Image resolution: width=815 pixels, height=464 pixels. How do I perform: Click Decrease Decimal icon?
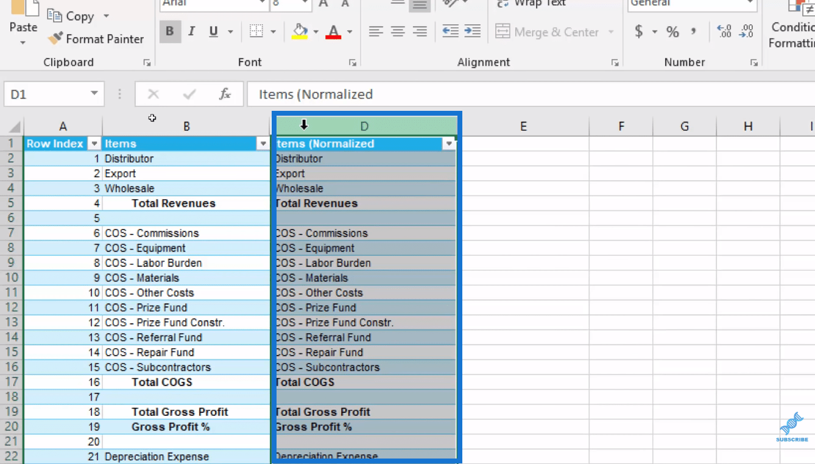tap(746, 31)
